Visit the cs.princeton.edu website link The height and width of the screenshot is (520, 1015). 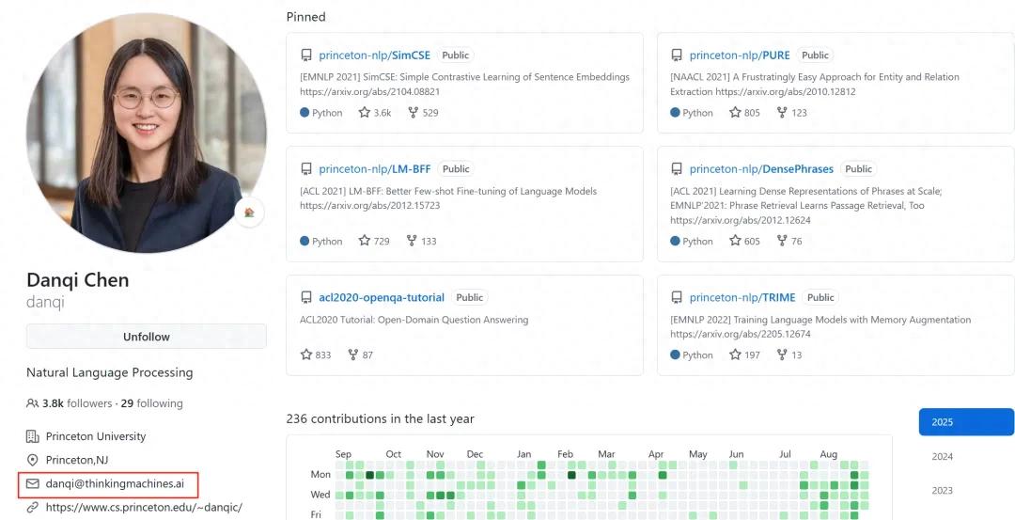144,508
